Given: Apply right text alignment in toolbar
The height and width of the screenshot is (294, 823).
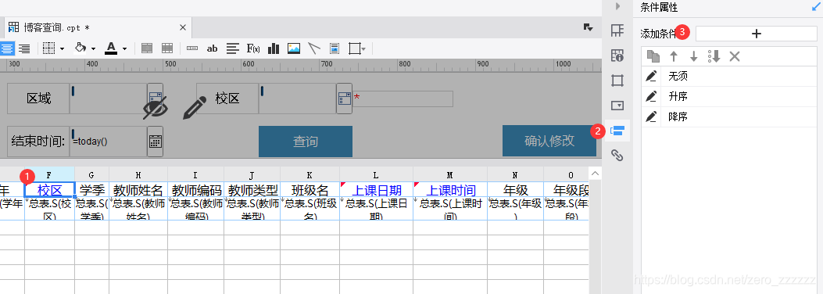Looking at the screenshot, I should tap(24, 48).
